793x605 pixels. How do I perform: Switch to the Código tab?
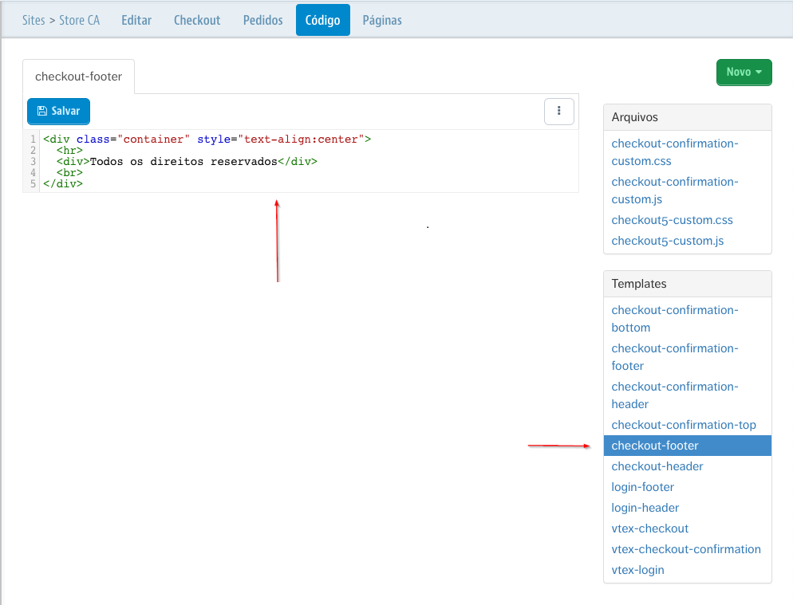coord(322,19)
